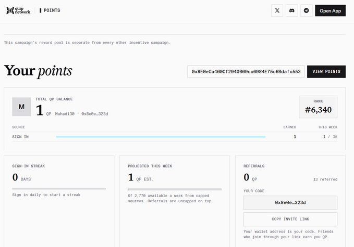Click the VIEW POINTS button
Screen dimensions: 354x247
point(326,72)
